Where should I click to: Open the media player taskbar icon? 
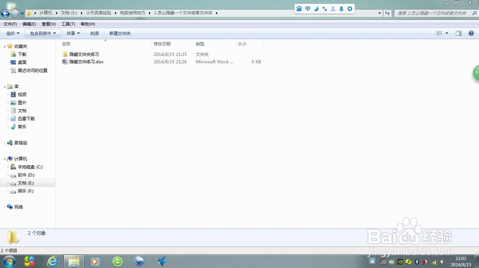pyautogui.click(x=95, y=261)
